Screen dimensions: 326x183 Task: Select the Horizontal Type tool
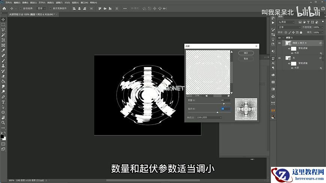[x=3, y=102]
